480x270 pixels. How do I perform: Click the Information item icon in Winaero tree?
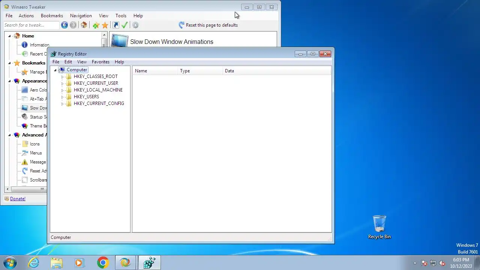(25, 45)
